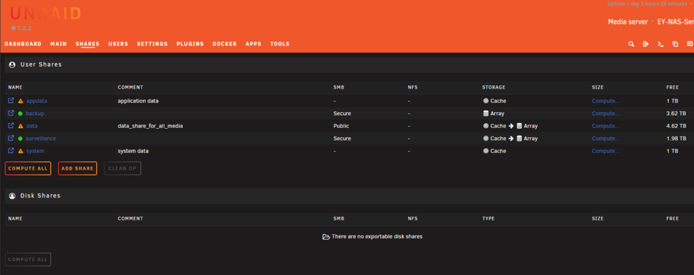Click 'Secure' SMB value for backup

(342, 114)
